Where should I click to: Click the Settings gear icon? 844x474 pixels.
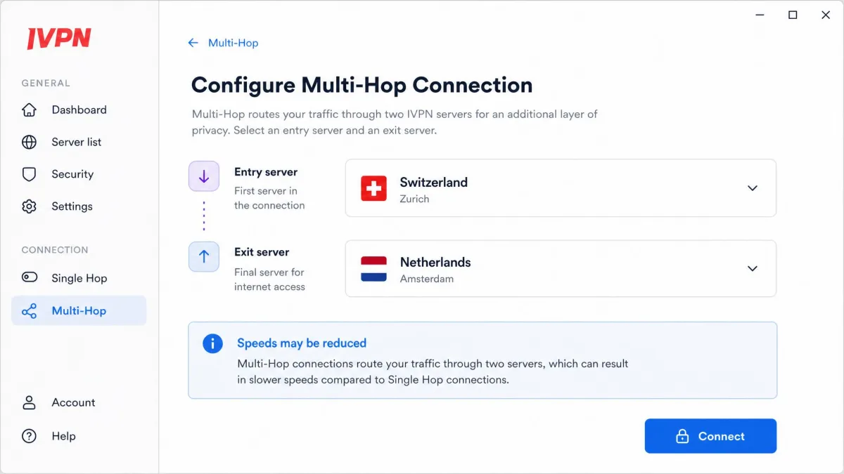click(x=29, y=206)
